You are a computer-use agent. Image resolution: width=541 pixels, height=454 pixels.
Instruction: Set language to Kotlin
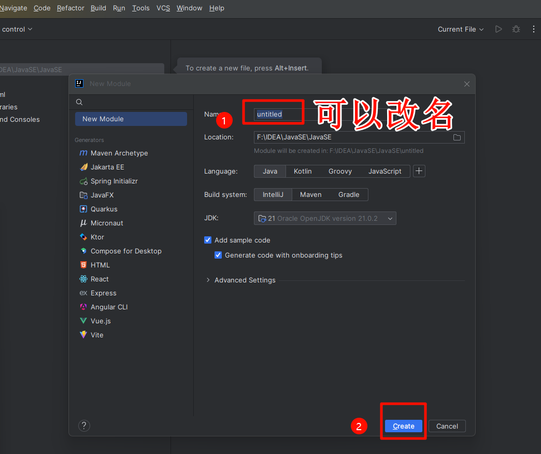click(303, 171)
